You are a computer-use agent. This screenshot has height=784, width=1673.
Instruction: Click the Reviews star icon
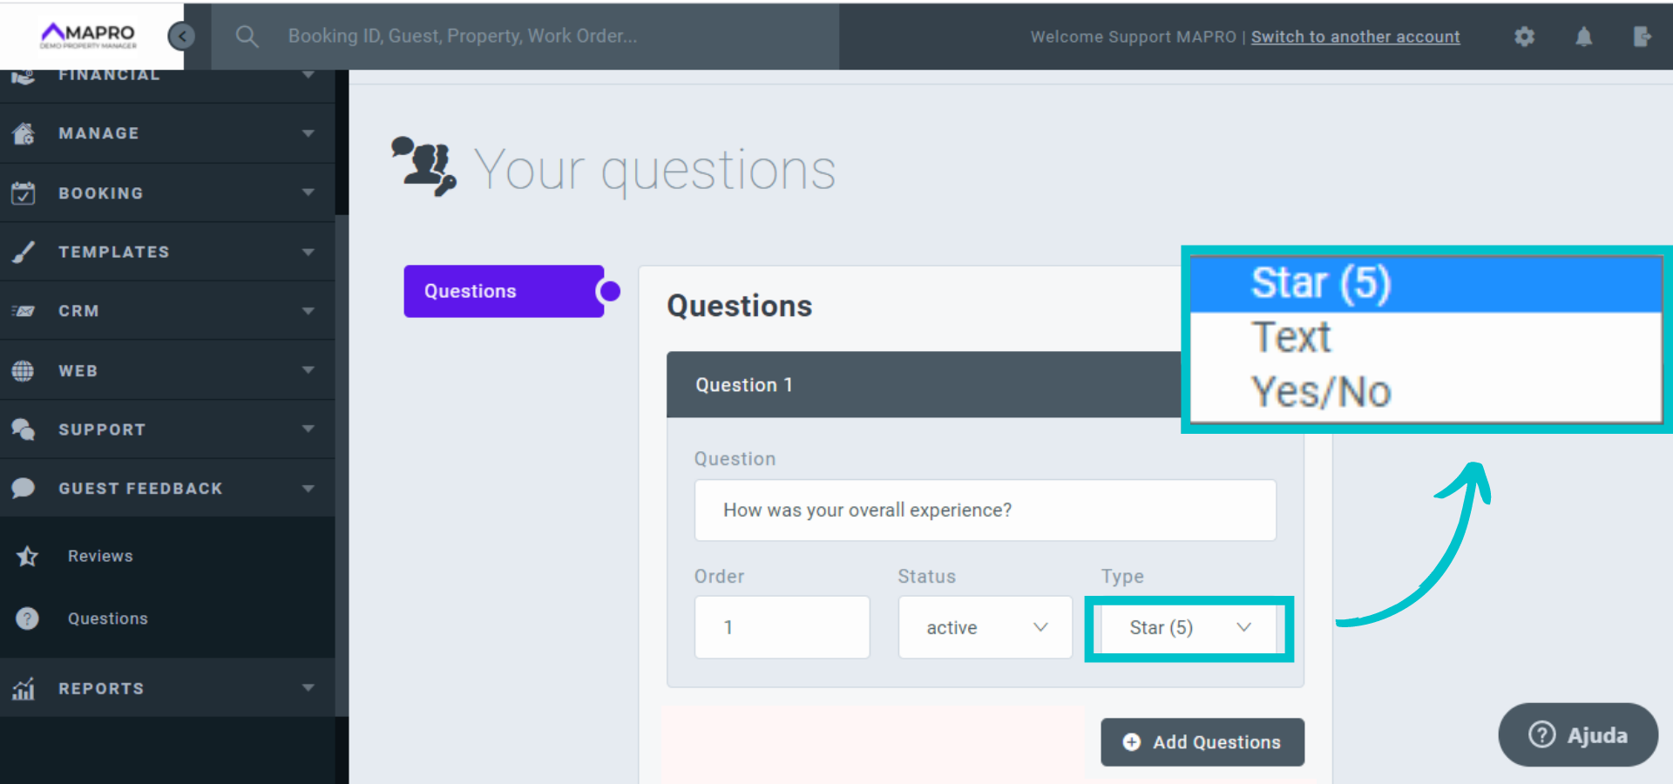27,556
